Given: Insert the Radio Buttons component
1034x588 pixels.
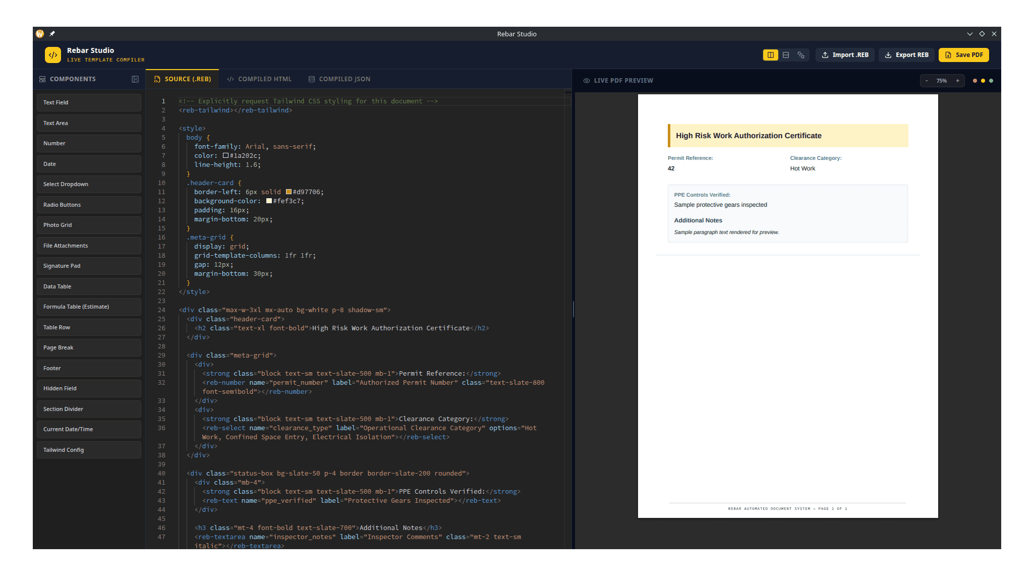Looking at the screenshot, I should click(x=89, y=205).
